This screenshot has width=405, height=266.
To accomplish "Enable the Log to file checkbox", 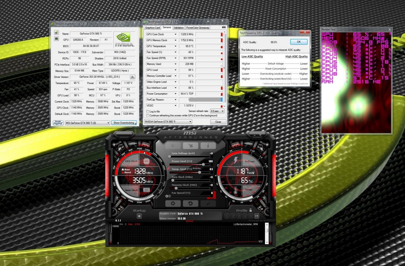I will (x=148, y=111).
